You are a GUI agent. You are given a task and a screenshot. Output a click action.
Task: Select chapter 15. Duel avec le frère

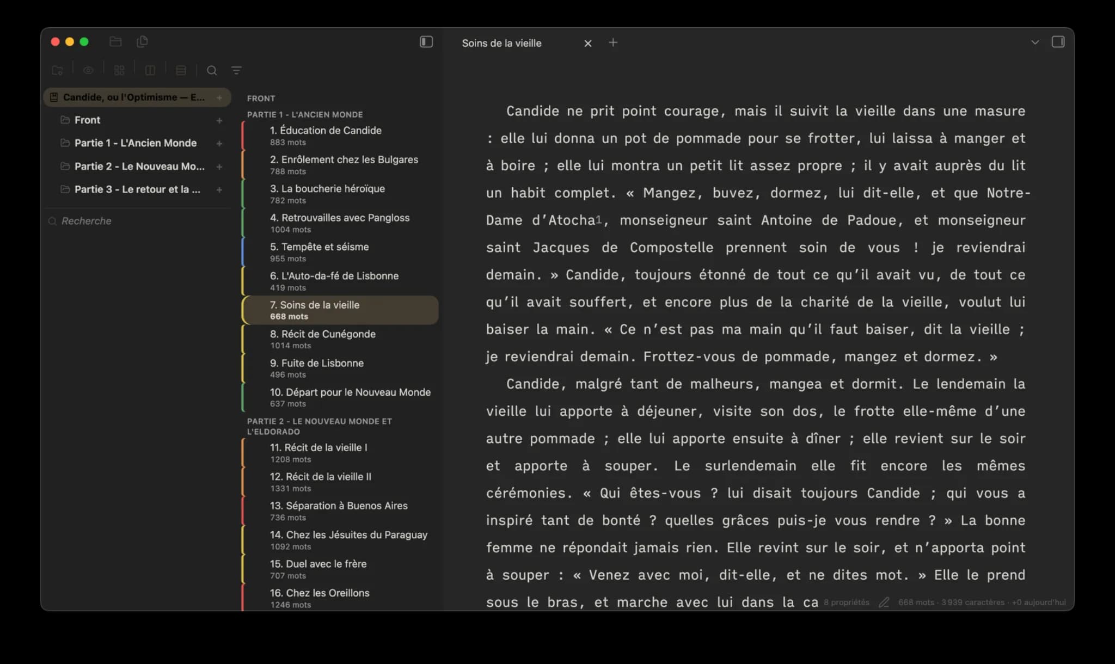[x=340, y=569]
